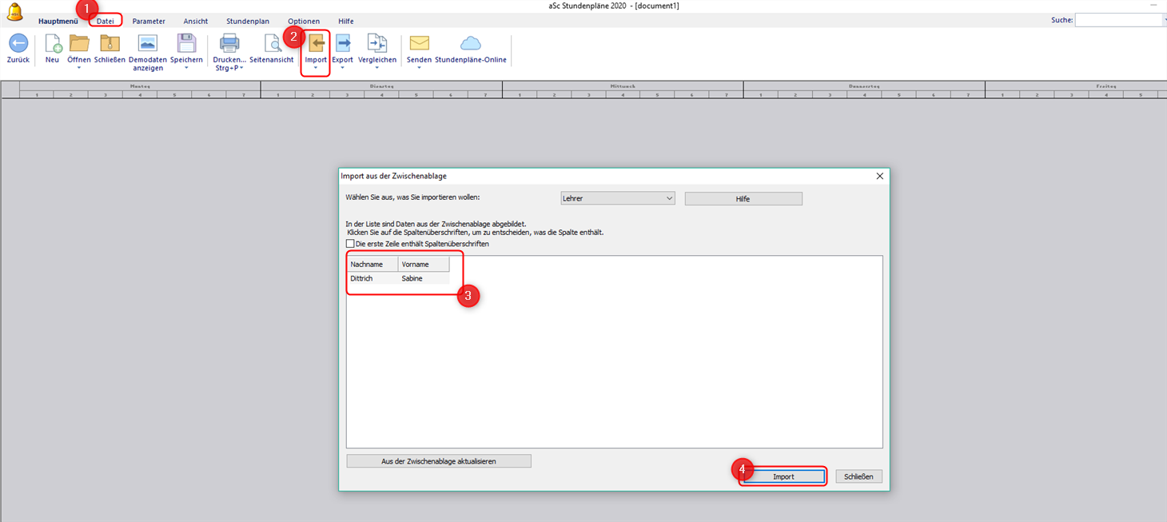Create a new document with Neu icon

click(x=53, y=43)
